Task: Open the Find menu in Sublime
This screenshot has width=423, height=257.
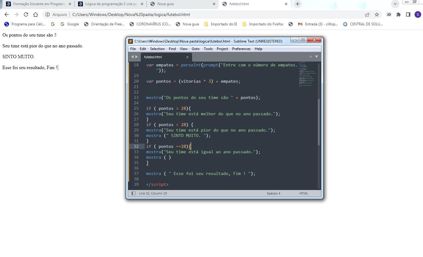Action: tap(172, 49)
